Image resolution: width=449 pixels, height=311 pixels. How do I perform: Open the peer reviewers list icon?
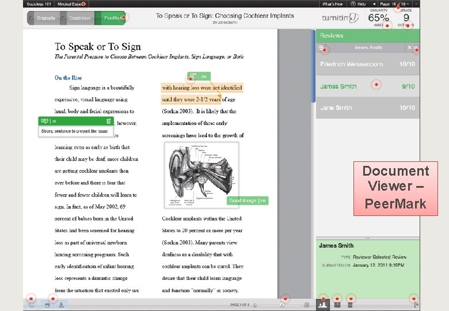(323, 305)
